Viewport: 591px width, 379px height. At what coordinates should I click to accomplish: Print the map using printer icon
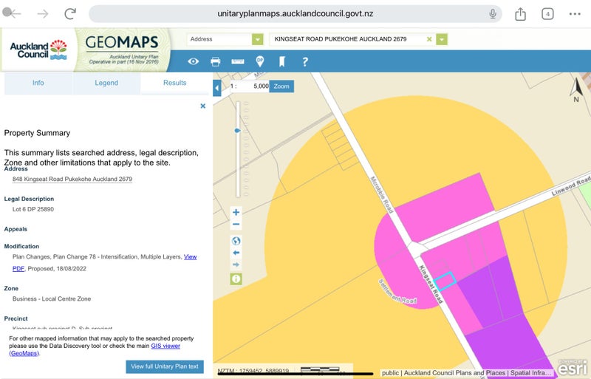coord(216,61)
